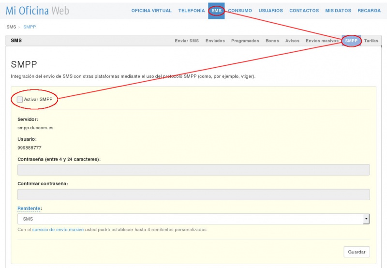Switch to Programados tab
The image size is (387, 268).
(245, 41)
